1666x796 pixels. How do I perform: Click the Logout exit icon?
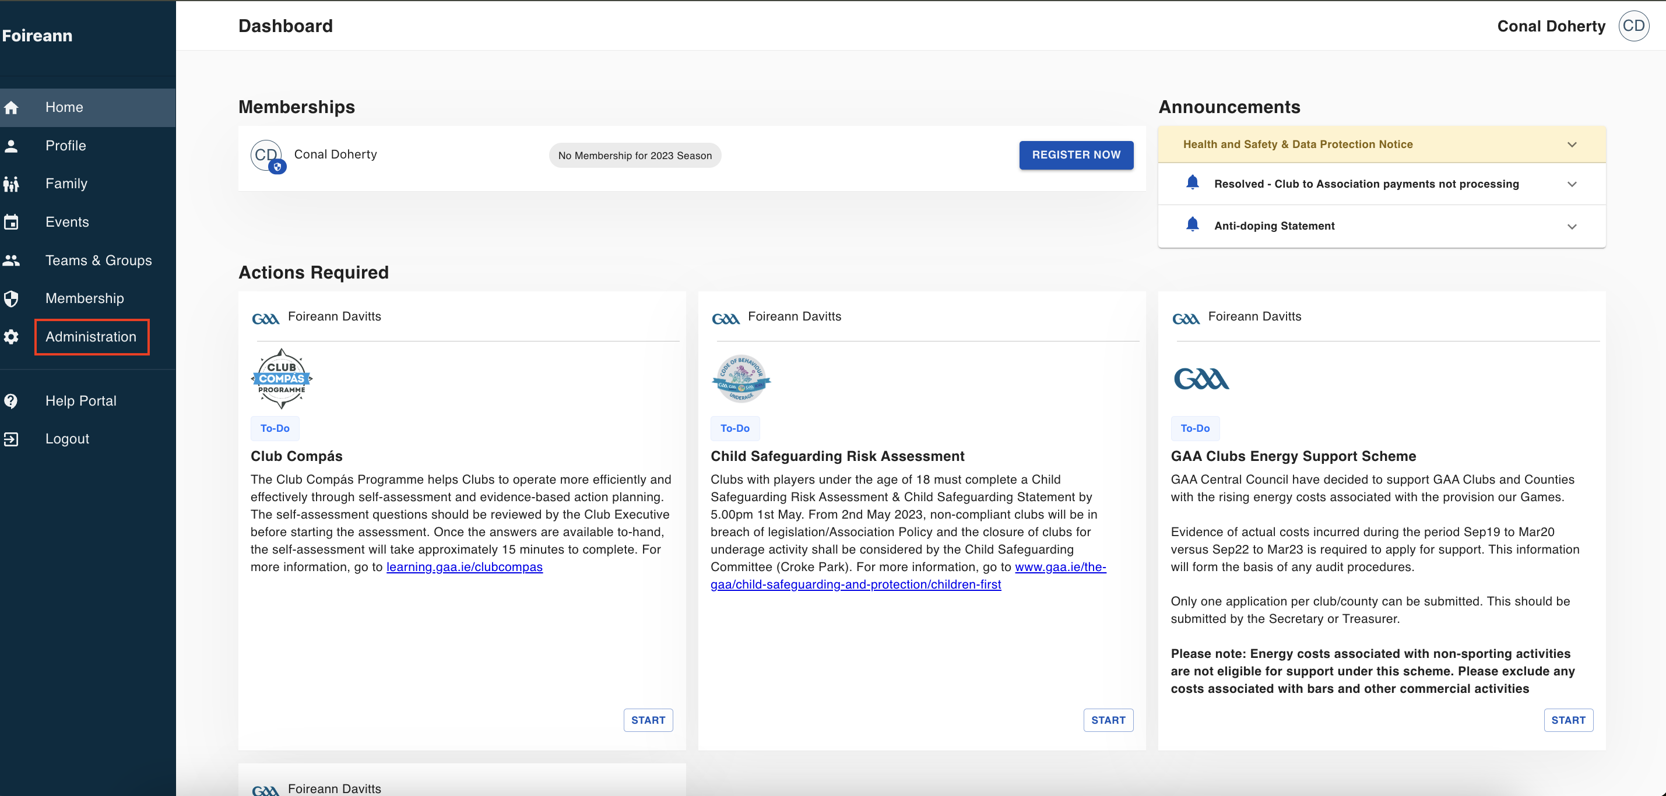click(x=11, y=438)
